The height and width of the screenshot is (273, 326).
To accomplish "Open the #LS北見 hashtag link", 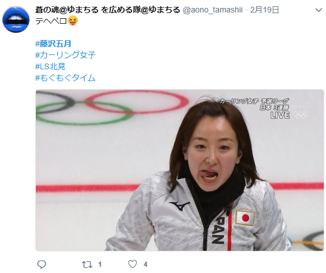I will (x=50, y=66).
